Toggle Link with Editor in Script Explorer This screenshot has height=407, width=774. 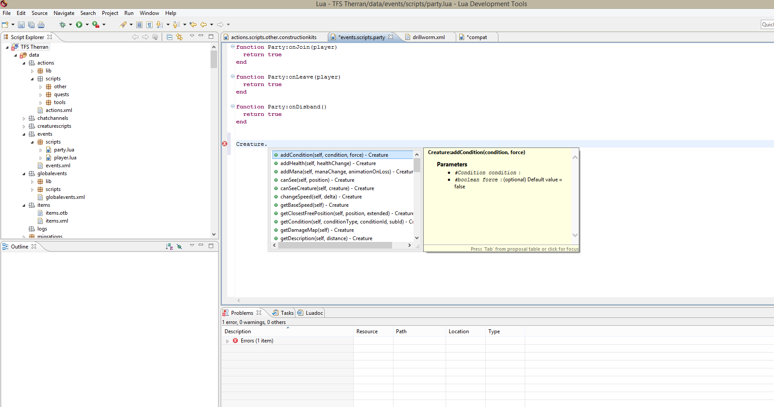179,37
